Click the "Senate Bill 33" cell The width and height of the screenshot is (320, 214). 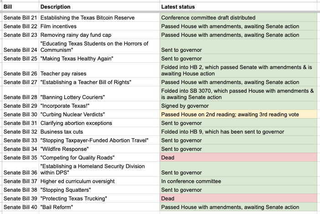coord(21,140)
